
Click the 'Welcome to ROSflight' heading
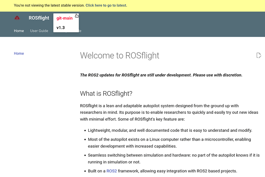pos(119,56)
